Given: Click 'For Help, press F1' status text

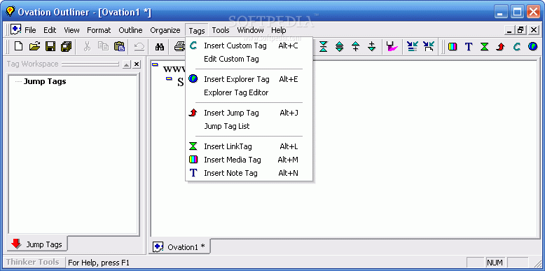Looking at the screenshot, I should (99, 263).
